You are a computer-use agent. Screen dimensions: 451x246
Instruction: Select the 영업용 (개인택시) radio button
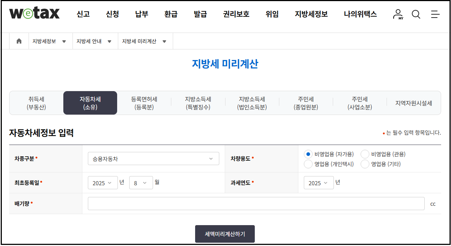[x=308, y=164]
